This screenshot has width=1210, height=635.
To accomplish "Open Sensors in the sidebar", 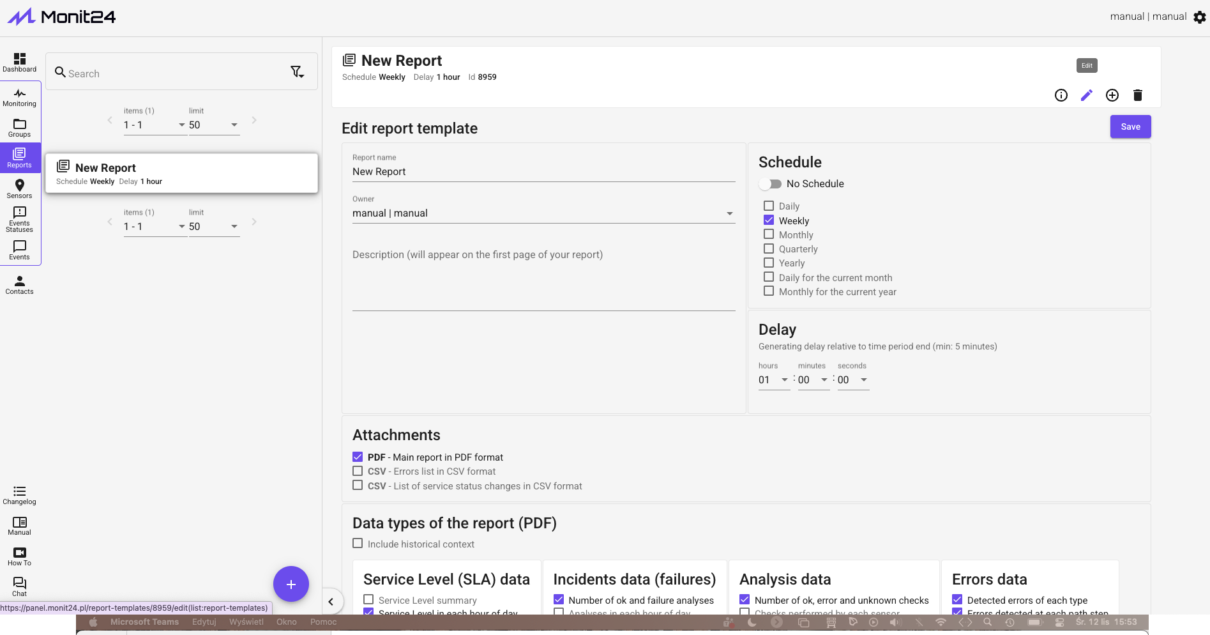I will click(20, 188).
